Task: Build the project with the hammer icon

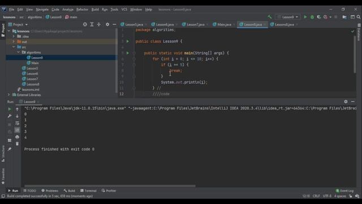Action: (269, 17)
